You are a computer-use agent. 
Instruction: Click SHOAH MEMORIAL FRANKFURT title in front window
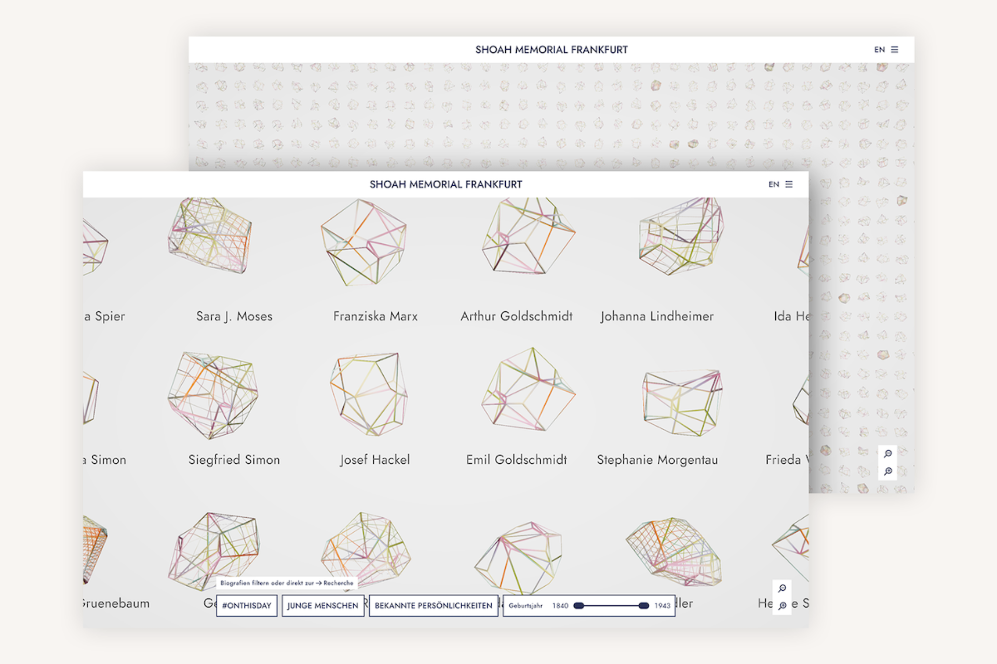(x=446, y=184)
